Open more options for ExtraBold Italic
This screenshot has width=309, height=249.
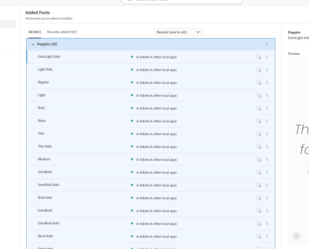coord(267,224)
